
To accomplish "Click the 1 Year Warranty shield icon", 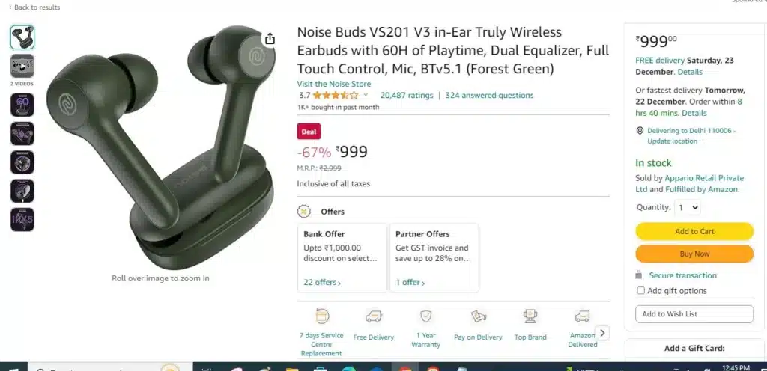I will point(426,316).
